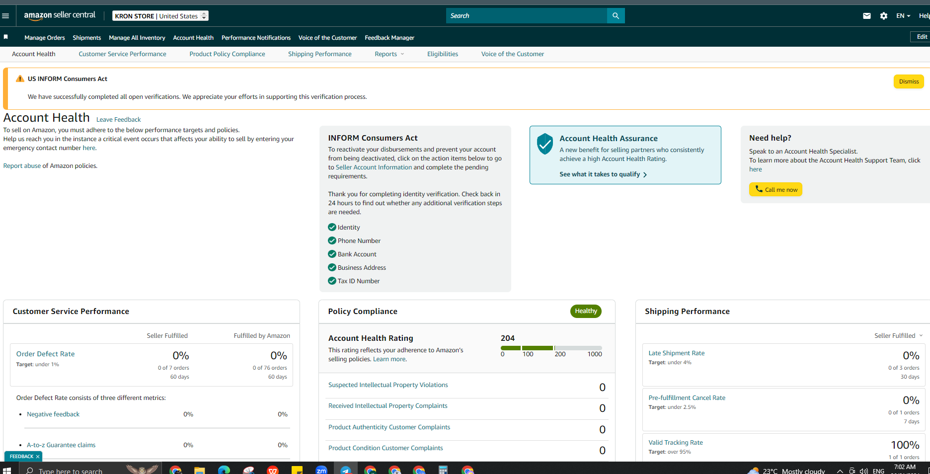Screen dimensions: 930x474
Task: Go to Manage All Inventory
Action: pyautogui.click(x=137, y=38)
